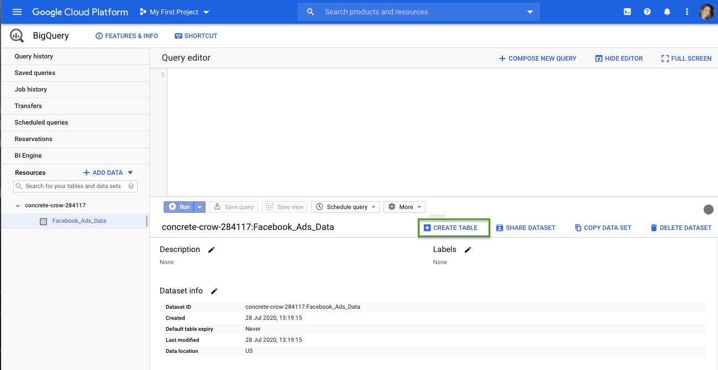This screenshot has height=370, width=718.
Task: Click the Dataset ID value text
Action: (303, 307)
